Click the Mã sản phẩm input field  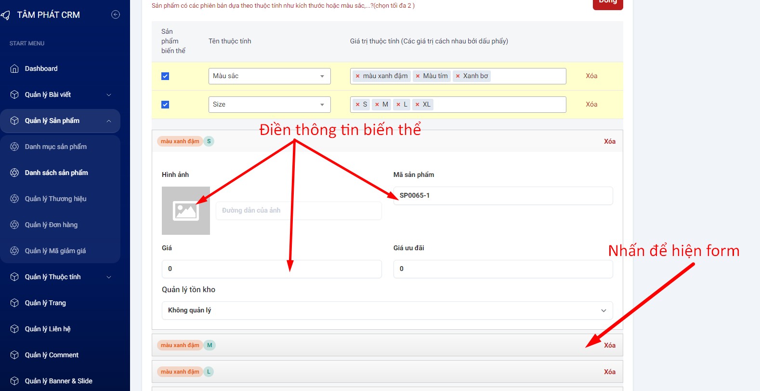pyautogui.click(x=503, y=196)
